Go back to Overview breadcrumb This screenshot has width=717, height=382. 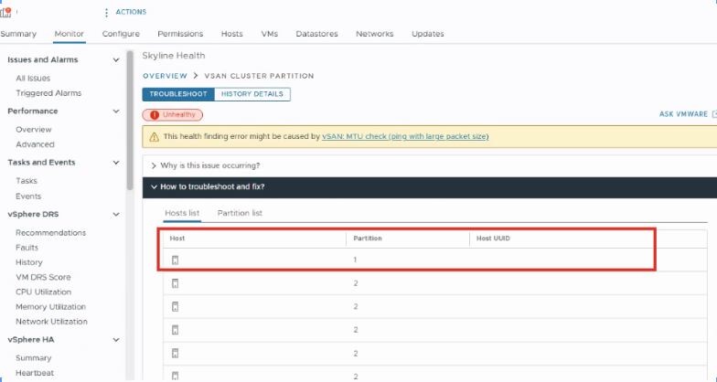[x=165, y=76]
